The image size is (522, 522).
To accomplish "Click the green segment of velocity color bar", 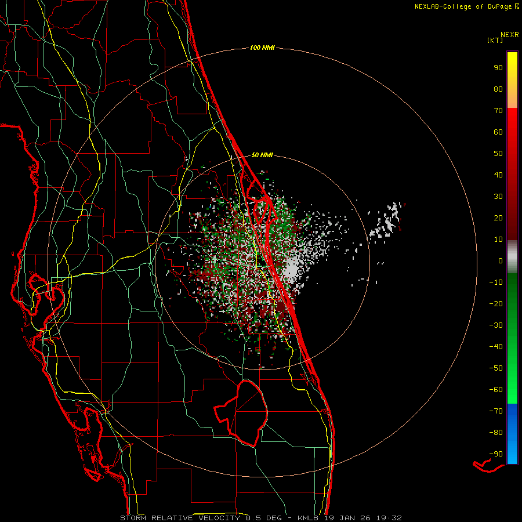I will point(512,338).
